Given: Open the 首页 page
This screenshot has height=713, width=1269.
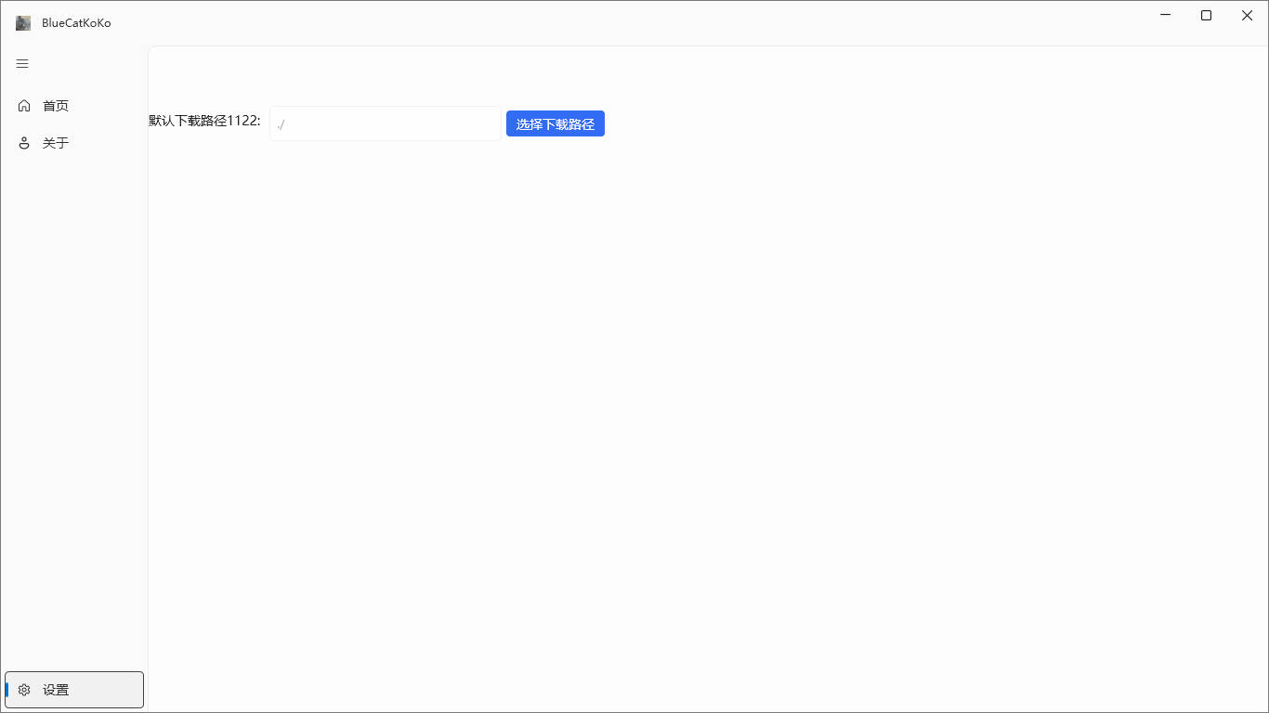Looking at the screenshot, I should tap(74, 106).
